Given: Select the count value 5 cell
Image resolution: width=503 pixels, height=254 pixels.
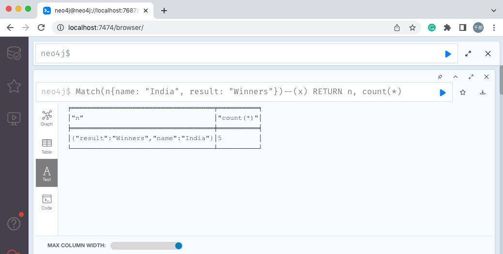Looking at the screenshot, I should click(220, 138).
